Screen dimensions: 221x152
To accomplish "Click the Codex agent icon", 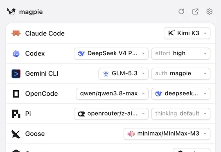I will click(x=16, y=54).
